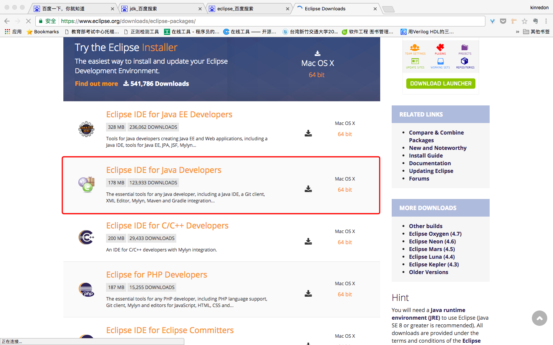Viewport: 553px width, 345px height.
Task: Close the Eclipse Downloads tab
Action: point(375,9)
